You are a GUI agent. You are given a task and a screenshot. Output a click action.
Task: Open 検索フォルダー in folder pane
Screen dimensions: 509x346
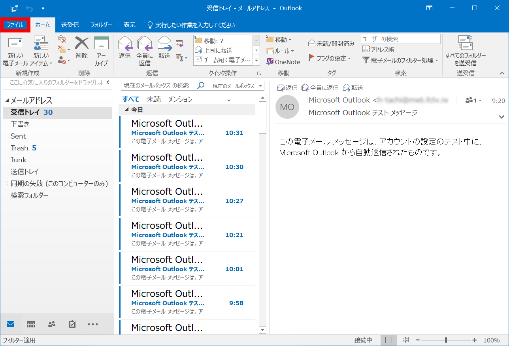(58, 196)
